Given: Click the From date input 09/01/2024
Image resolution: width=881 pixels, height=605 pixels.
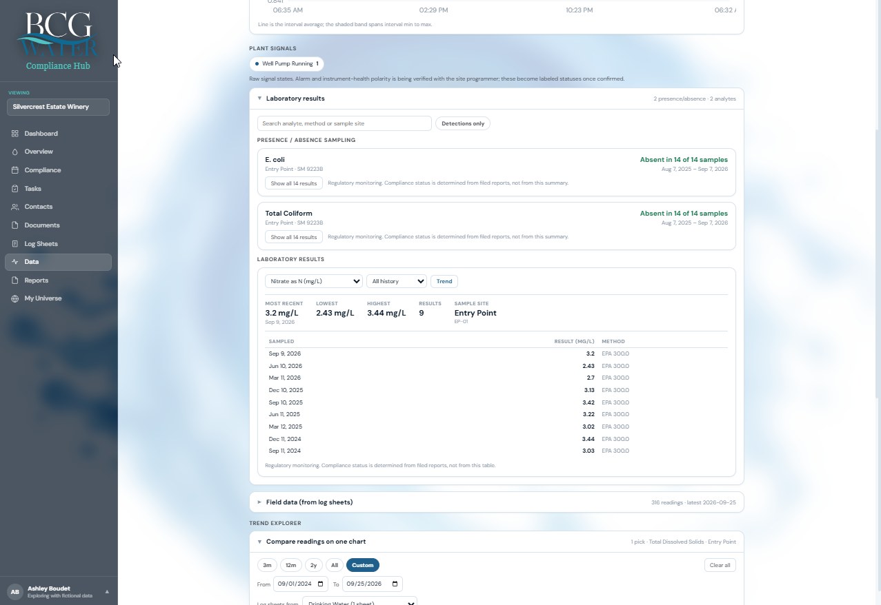Looking at the screenshot, I should point(300,584).
